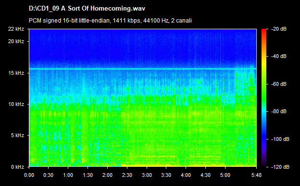300x186 pixels.
Task: Click the -100 dB scale label
Action: (280, 139)
